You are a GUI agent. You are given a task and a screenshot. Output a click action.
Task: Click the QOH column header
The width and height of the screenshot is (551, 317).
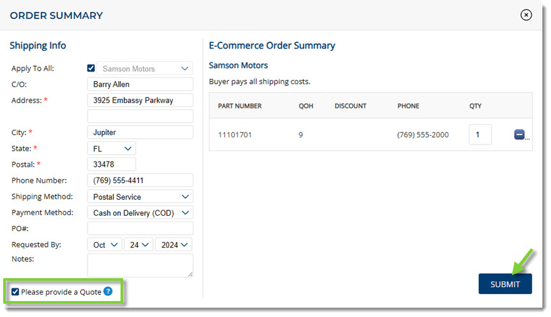pyautogui.click(x=305, y=106)
